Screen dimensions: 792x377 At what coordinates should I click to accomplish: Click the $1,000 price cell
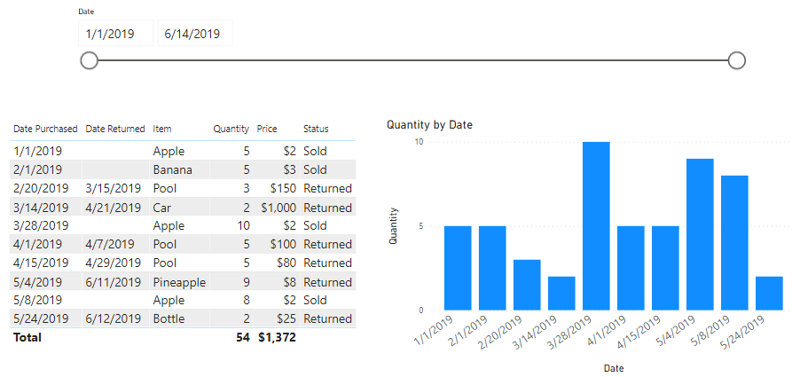pyautogui.click(x=278, y=208)
